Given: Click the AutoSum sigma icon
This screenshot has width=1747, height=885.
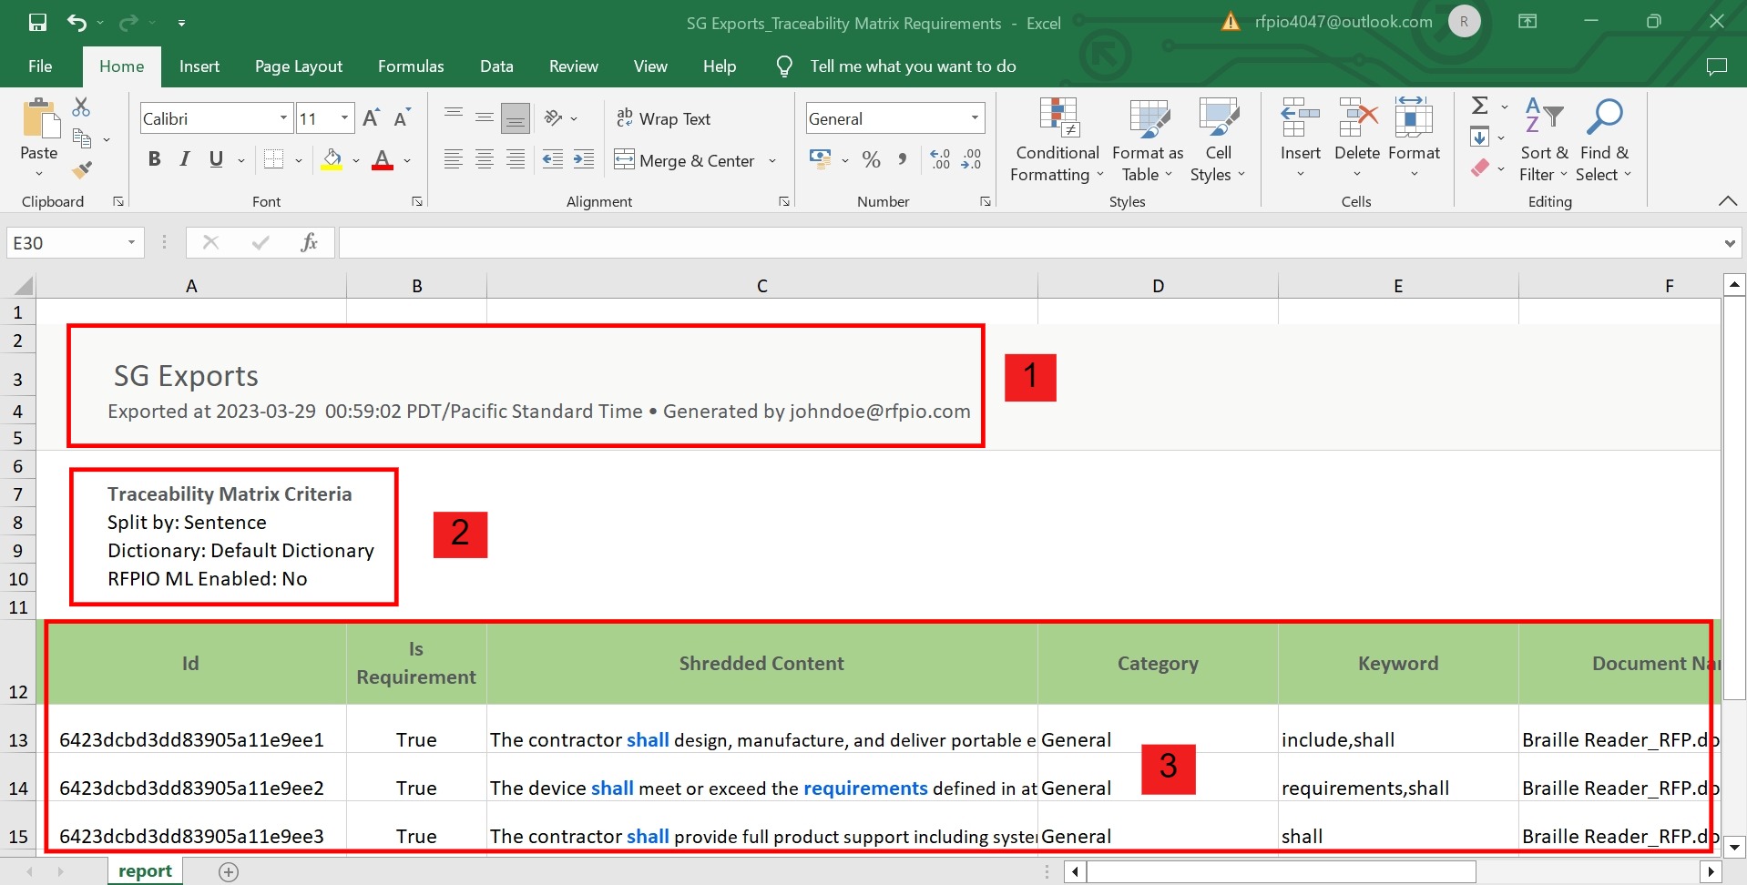Looking at the screenshot, I should pyautogui.click(x=1480, y=106).
